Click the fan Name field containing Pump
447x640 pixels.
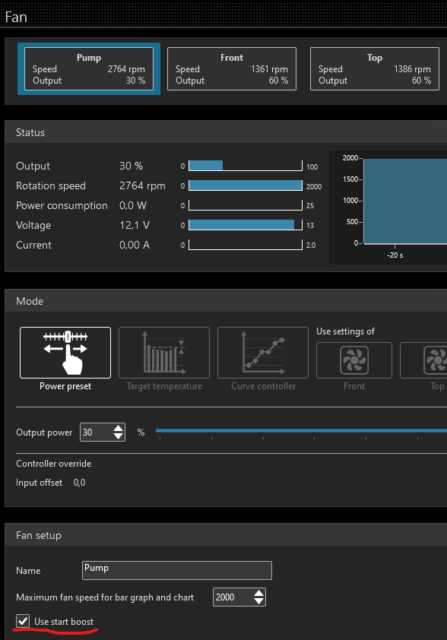click(177, 570)
